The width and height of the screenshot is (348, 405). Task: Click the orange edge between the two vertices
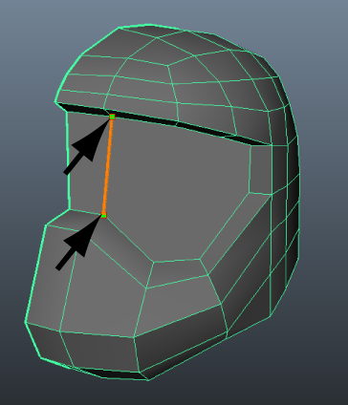click(x=108, y=165)
